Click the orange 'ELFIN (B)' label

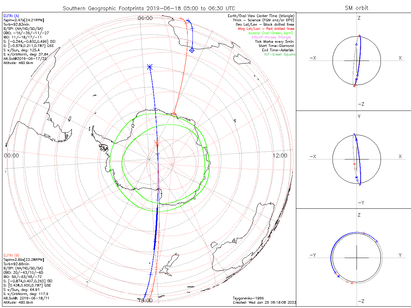point(11,255)
